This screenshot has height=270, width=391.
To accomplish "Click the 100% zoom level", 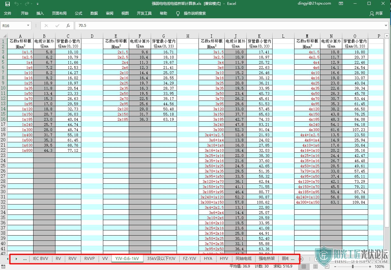I will (379, 266).
